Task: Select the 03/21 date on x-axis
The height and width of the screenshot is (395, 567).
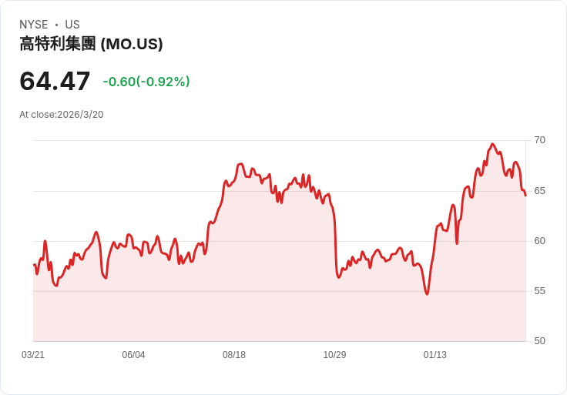Action: (x=33, y=355)
